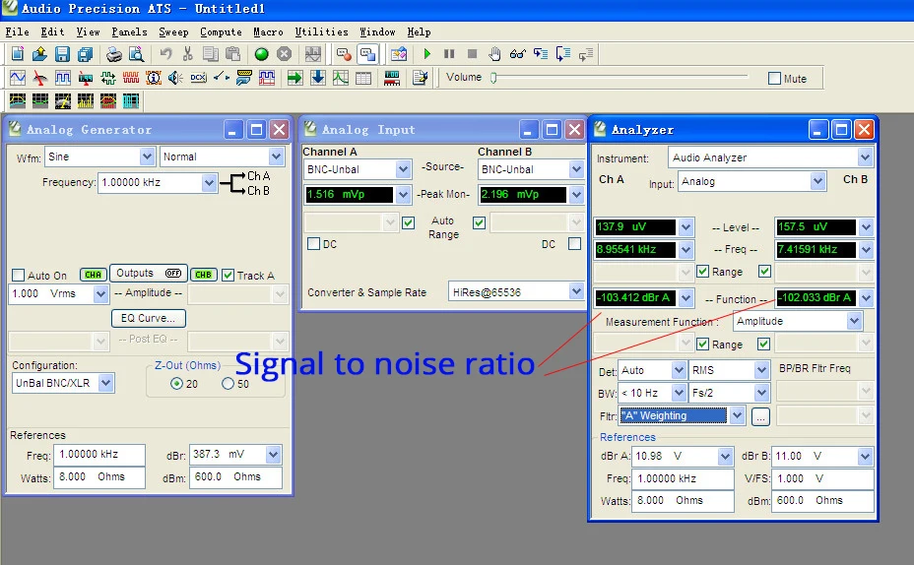Click the Save floppy disk icon

click(x=62, y=54)
